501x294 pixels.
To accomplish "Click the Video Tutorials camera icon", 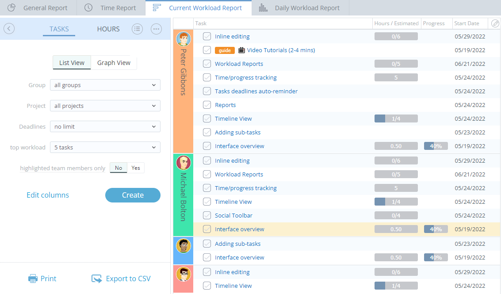I will pos(241,50).
